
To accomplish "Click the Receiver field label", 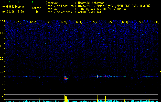I will pos(52,9).
